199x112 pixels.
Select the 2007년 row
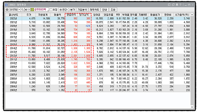pos(98,75)
